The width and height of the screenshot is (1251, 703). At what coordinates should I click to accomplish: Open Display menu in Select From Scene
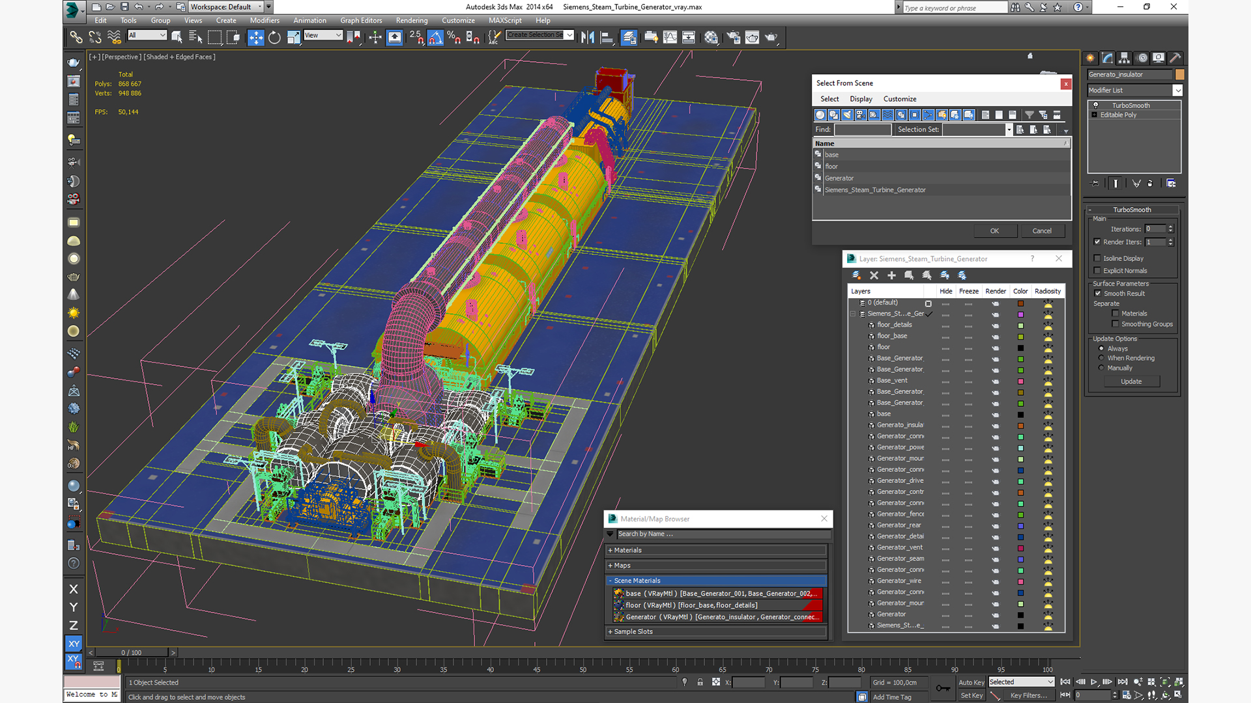click(861, 99)
